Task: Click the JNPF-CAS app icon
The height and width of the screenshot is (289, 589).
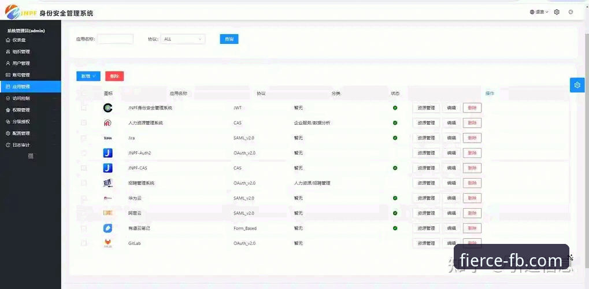Action: (108, 168)
